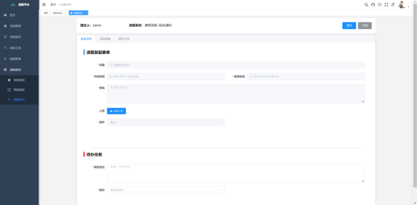Expand the 流程管理 menu chevron
Screen dimensions: 417x205
tap(34, 59)
